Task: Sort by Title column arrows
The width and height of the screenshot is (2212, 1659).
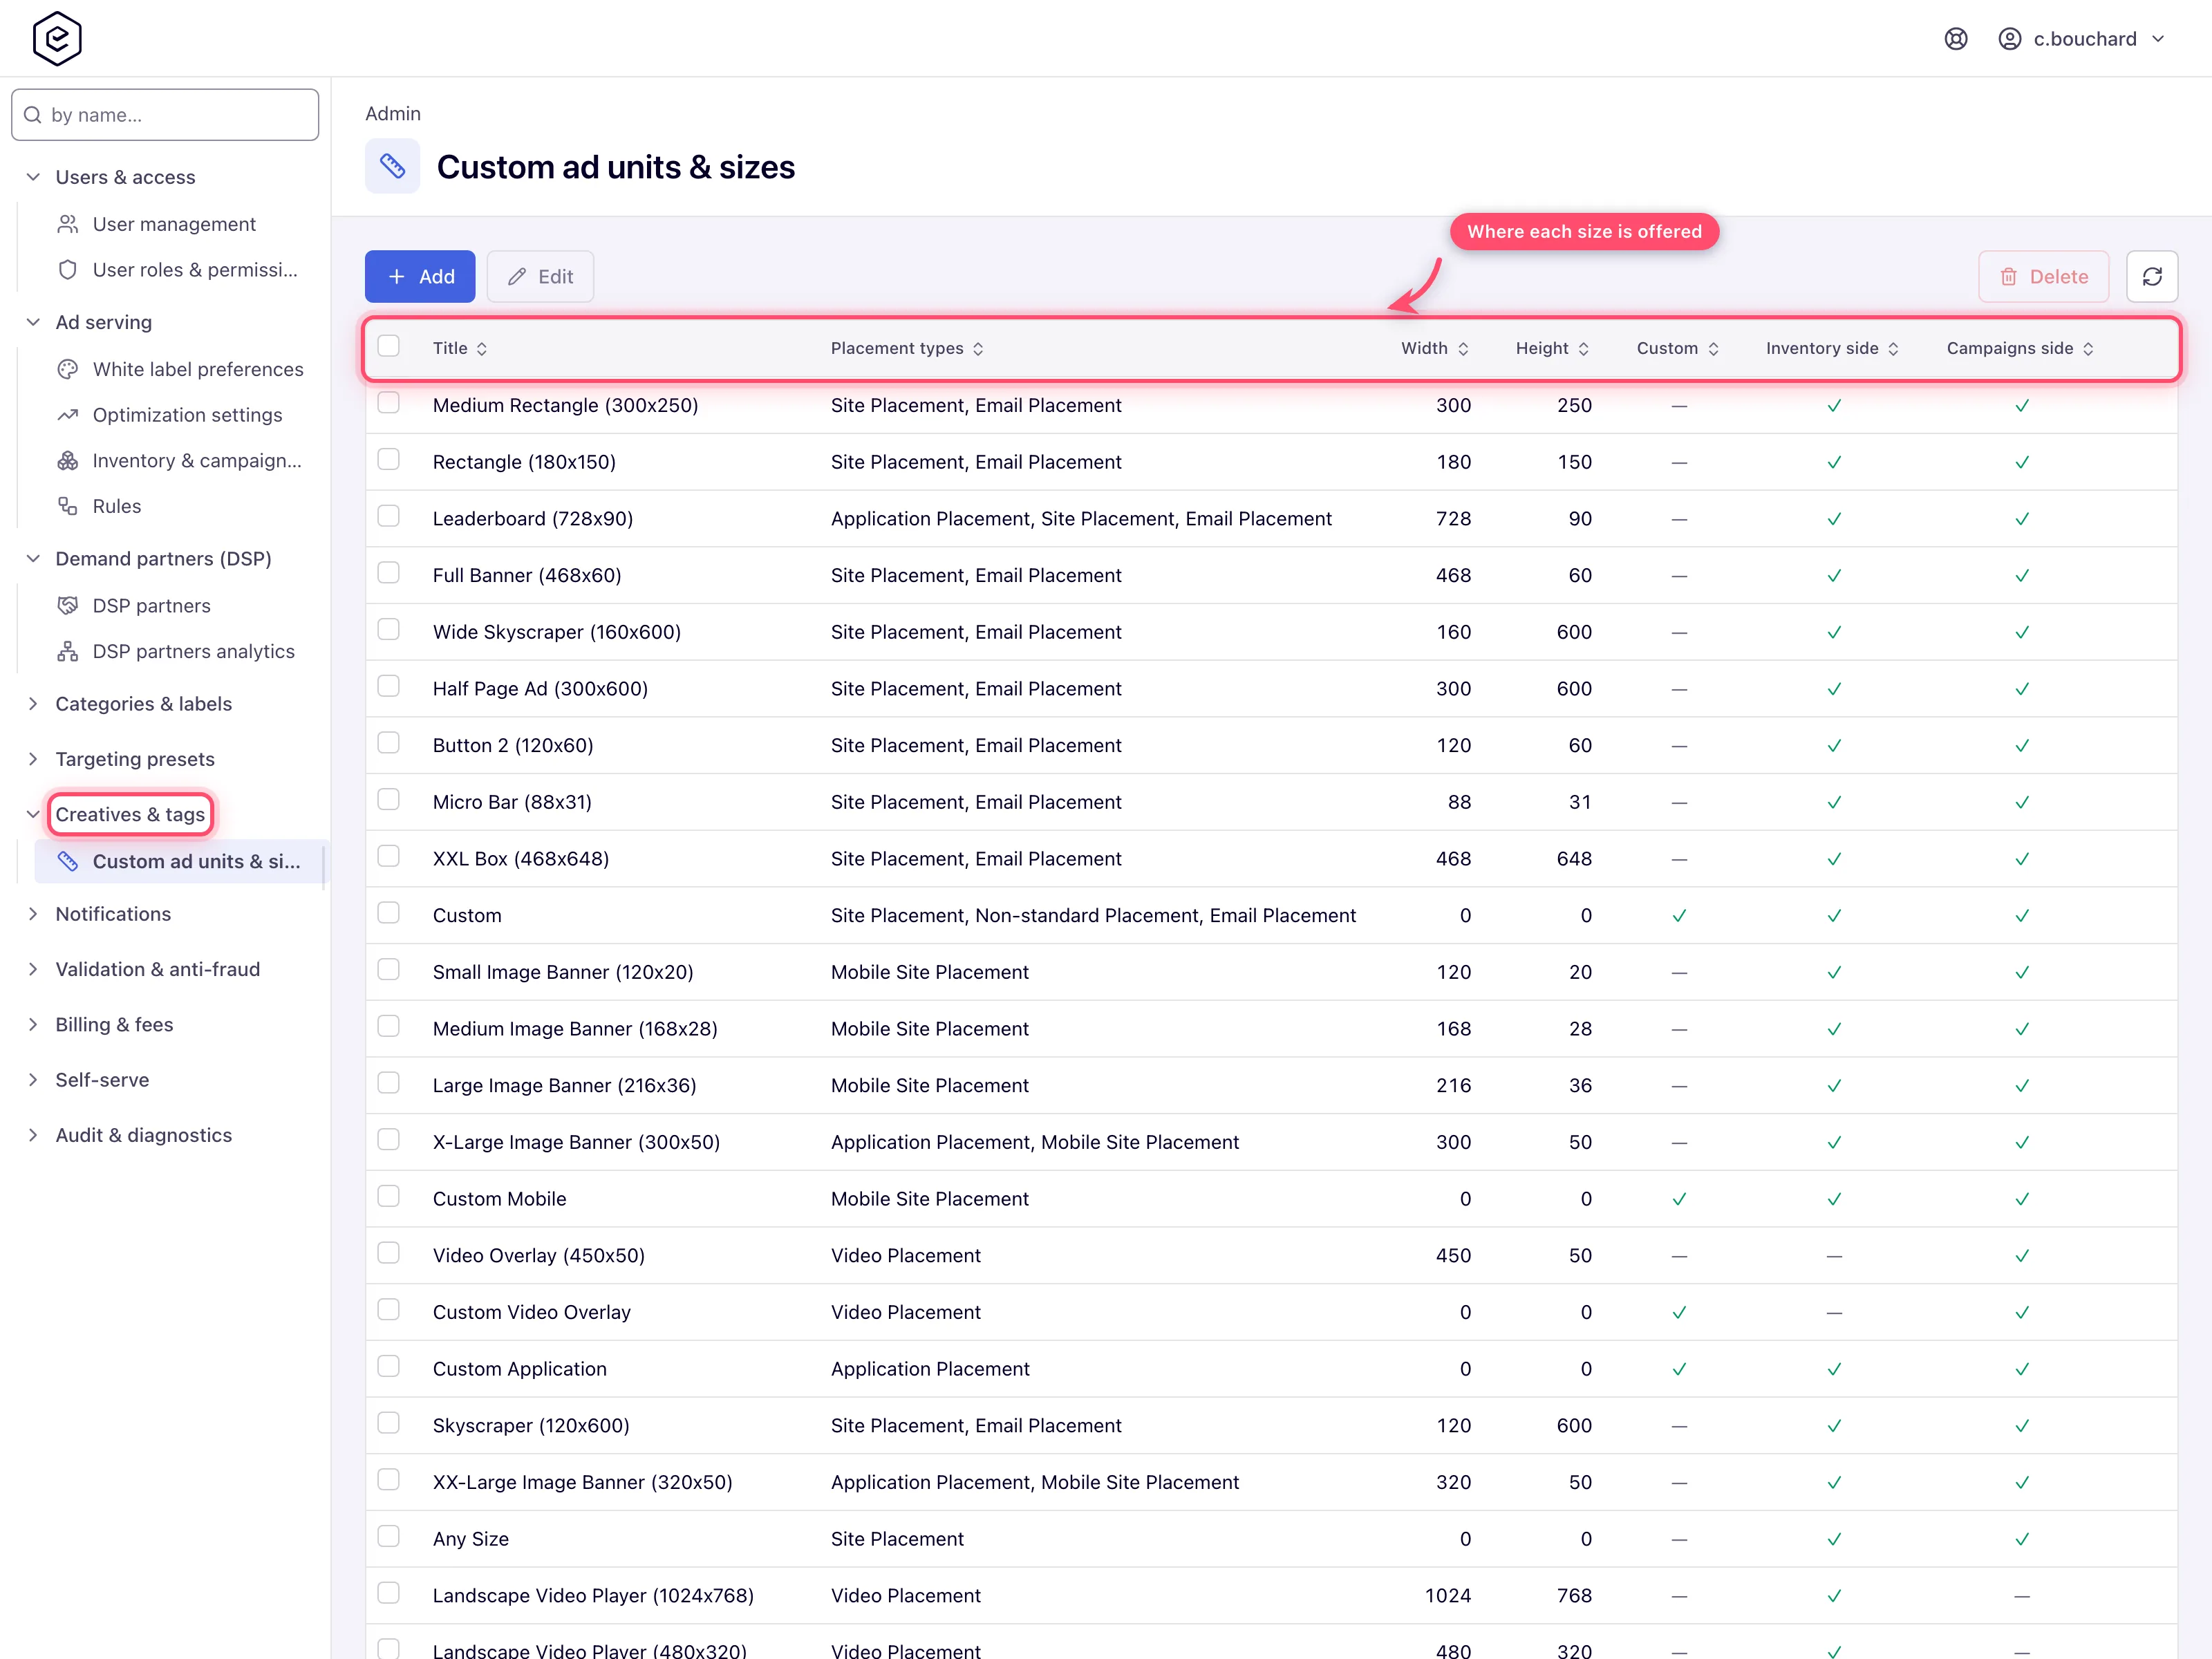Action: [x=482, y=349]
